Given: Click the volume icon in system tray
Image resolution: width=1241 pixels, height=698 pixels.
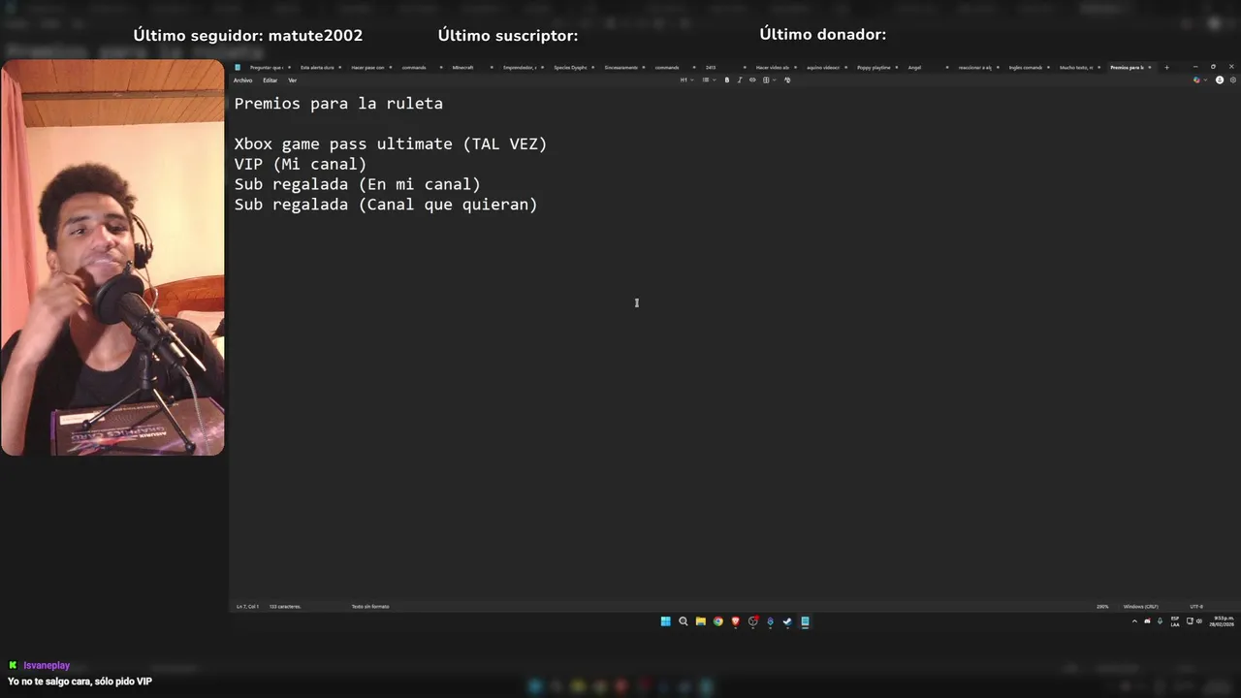Looking at the screenshot, I should coord(1199,621).
